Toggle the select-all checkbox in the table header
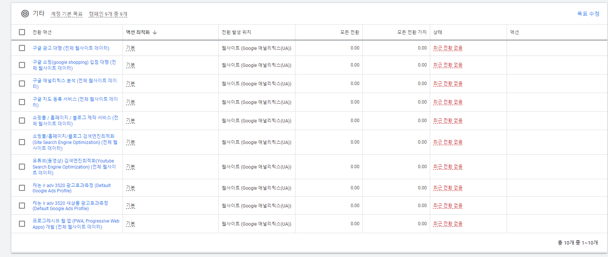The image size is (608, 257). (x=22, y=32)
